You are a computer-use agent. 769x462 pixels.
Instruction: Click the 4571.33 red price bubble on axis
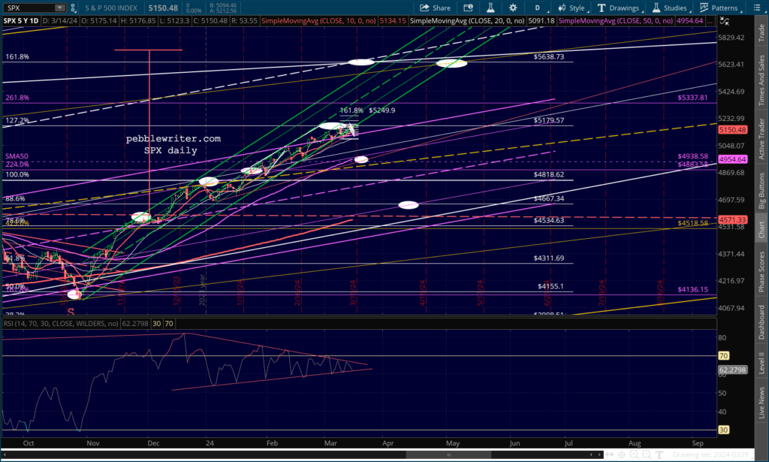pos(733,220)
